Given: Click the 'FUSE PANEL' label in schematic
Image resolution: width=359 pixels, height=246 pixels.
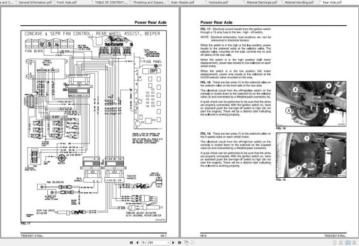Looking at the screenshot, I should [153, 62].
